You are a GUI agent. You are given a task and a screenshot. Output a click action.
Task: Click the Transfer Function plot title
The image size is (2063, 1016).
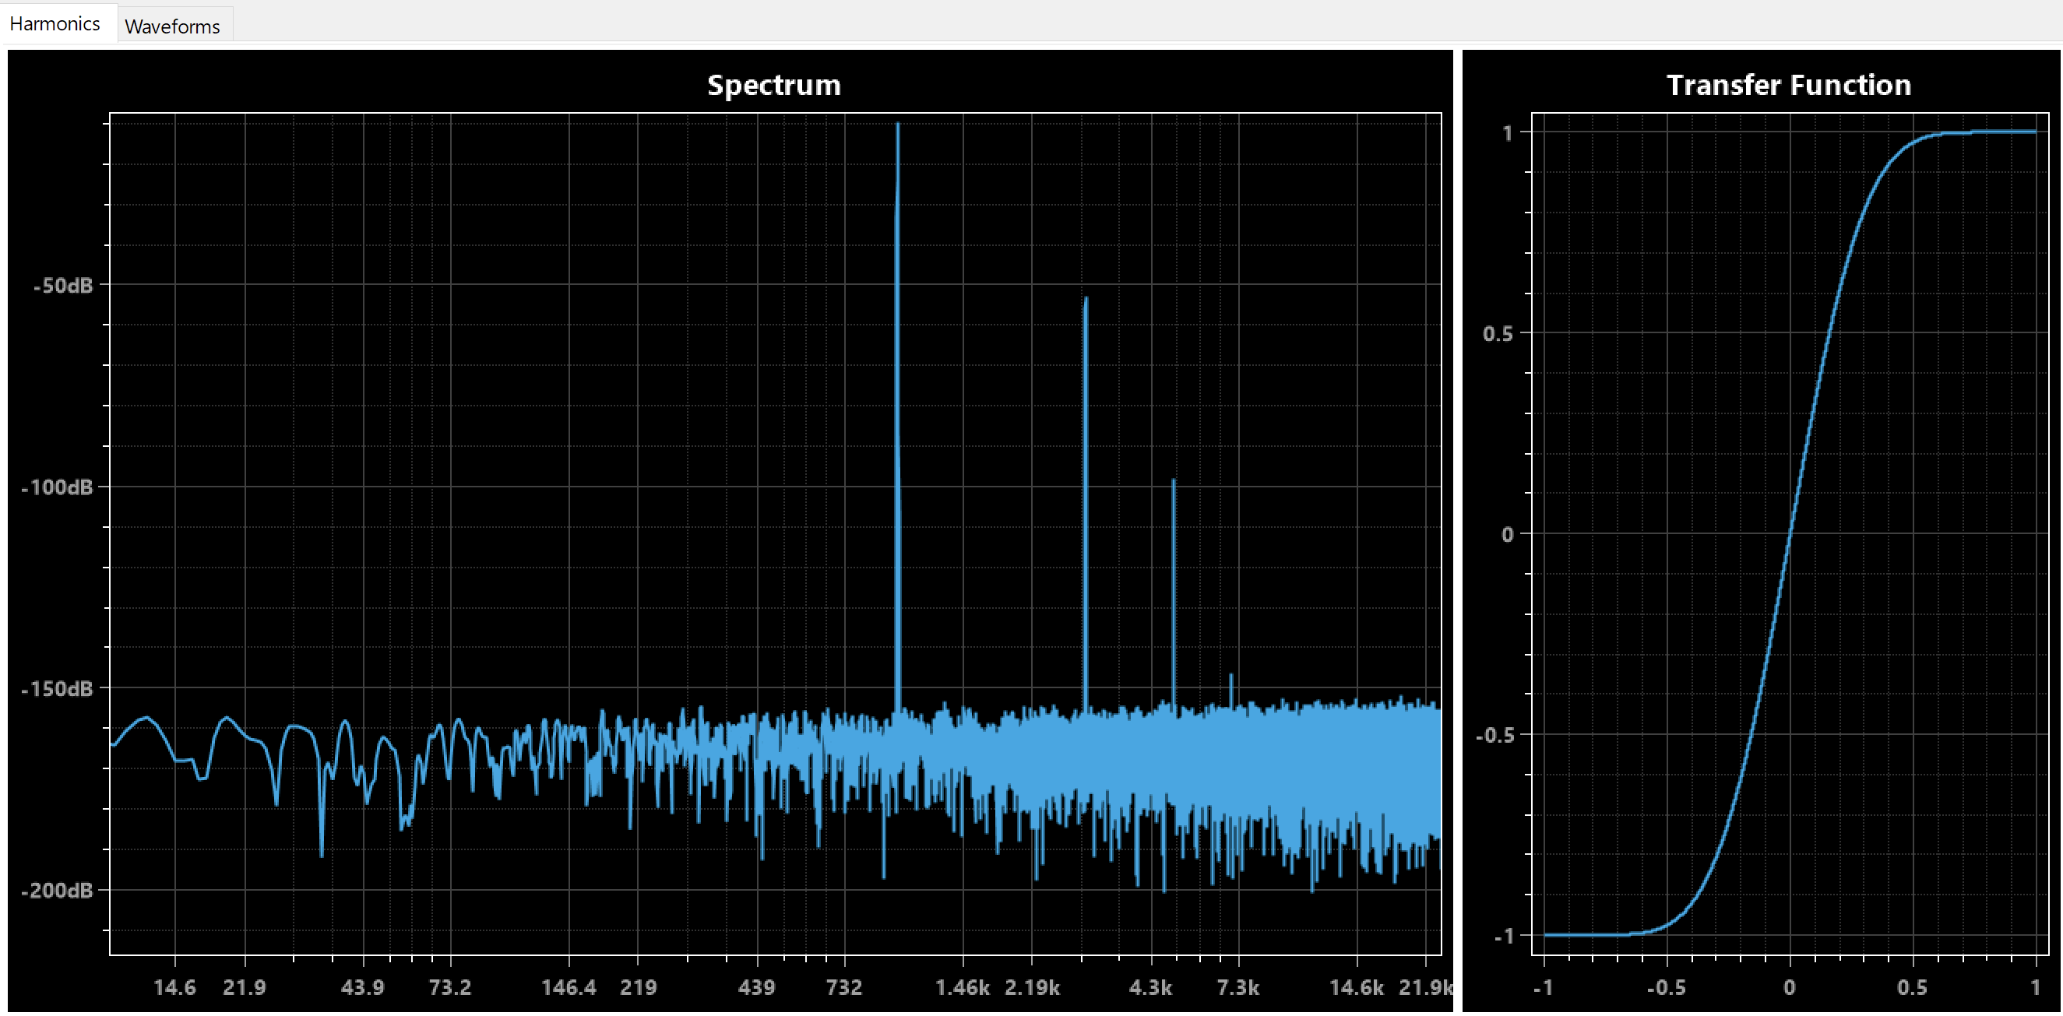(1788, 85)
